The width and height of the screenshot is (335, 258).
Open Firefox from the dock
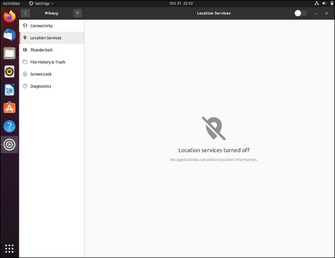9,17
